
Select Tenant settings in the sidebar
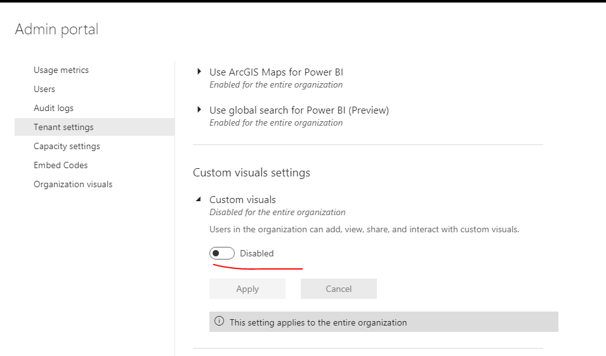pyautogui.click(x=95, y=127)
